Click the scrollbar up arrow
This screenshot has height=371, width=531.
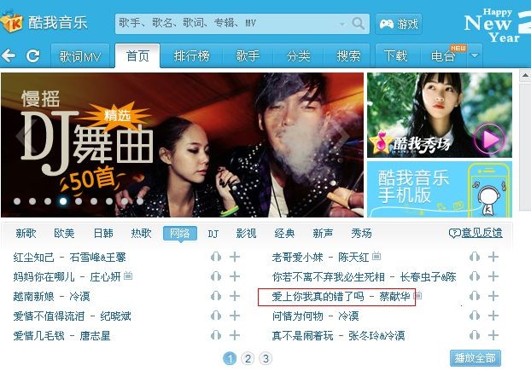click(525, 76)
